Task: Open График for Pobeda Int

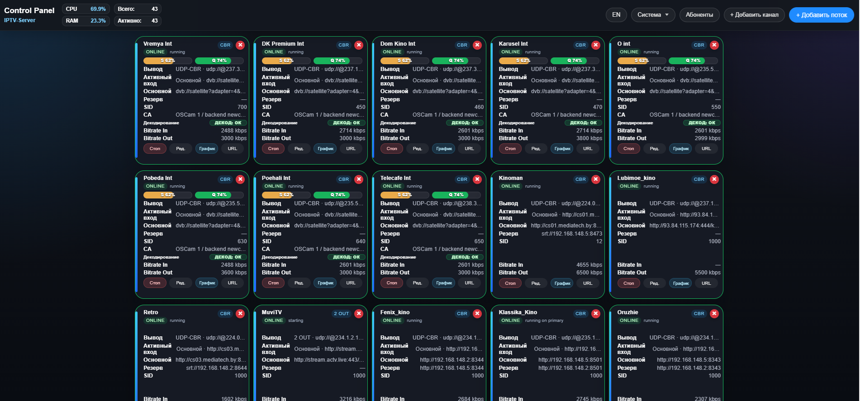Action: pyautogui.click(x=207, y=283)
